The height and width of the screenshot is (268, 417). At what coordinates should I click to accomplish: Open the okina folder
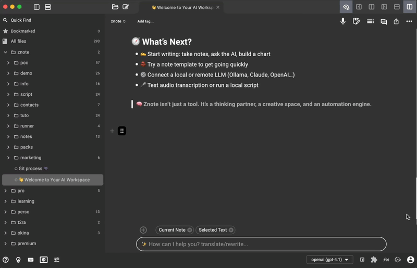[53, 233]
